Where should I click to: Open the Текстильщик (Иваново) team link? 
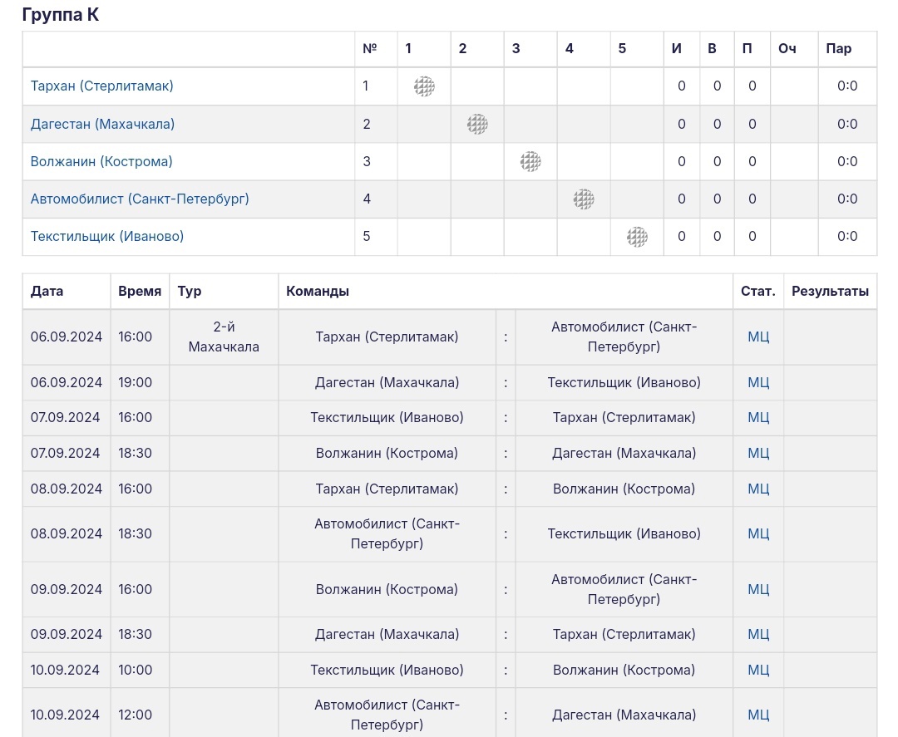coord(107,236)
